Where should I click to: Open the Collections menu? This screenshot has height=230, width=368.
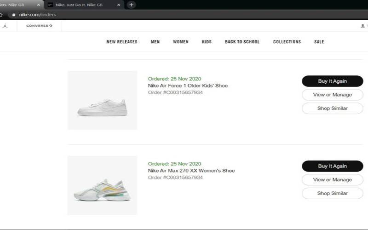287,42
